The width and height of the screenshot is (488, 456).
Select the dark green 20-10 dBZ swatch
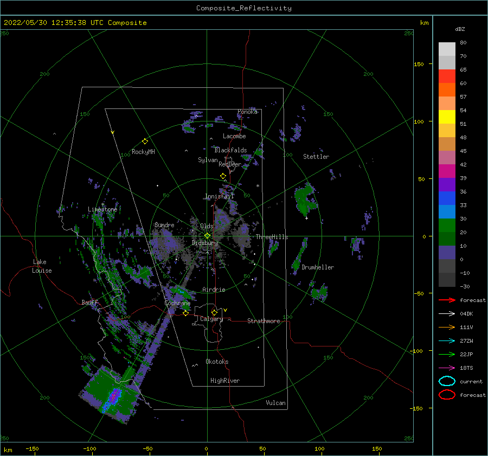pyautogui.click(x=447, y=239)
